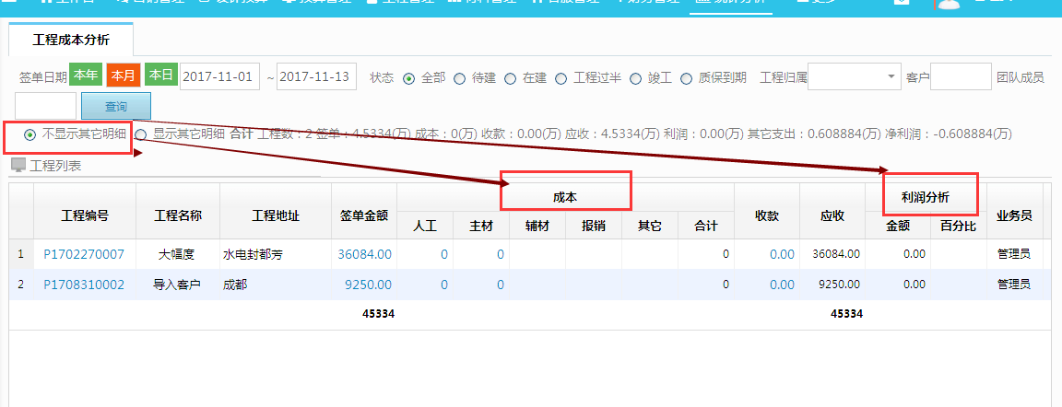Enable 显示其它明细 option
This screenshot has height=407, width=1062.
coord(140,134)
